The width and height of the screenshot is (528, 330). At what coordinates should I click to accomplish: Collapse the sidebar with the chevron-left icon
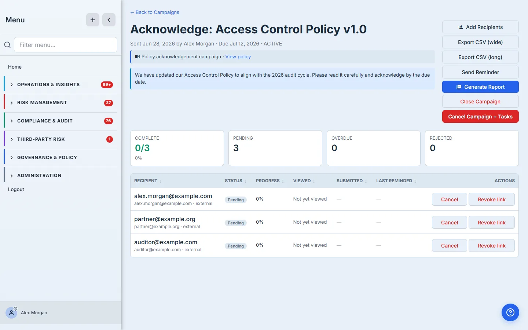(x=109, y=20)
